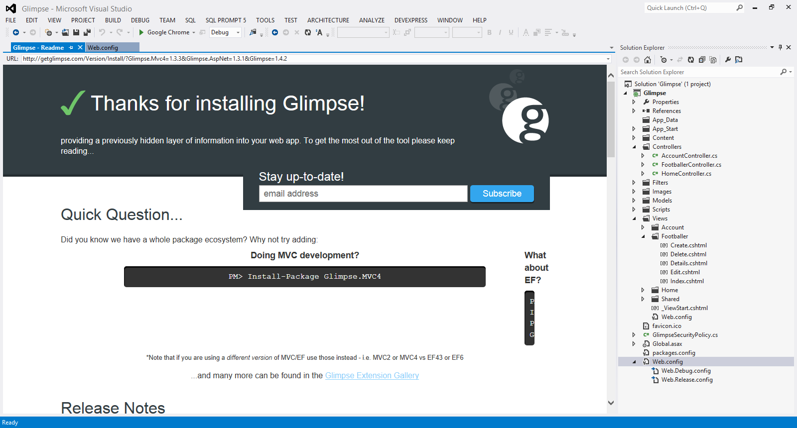Click Solution Explorer Home icon
The image size is (797, 428).
(648, 60)
